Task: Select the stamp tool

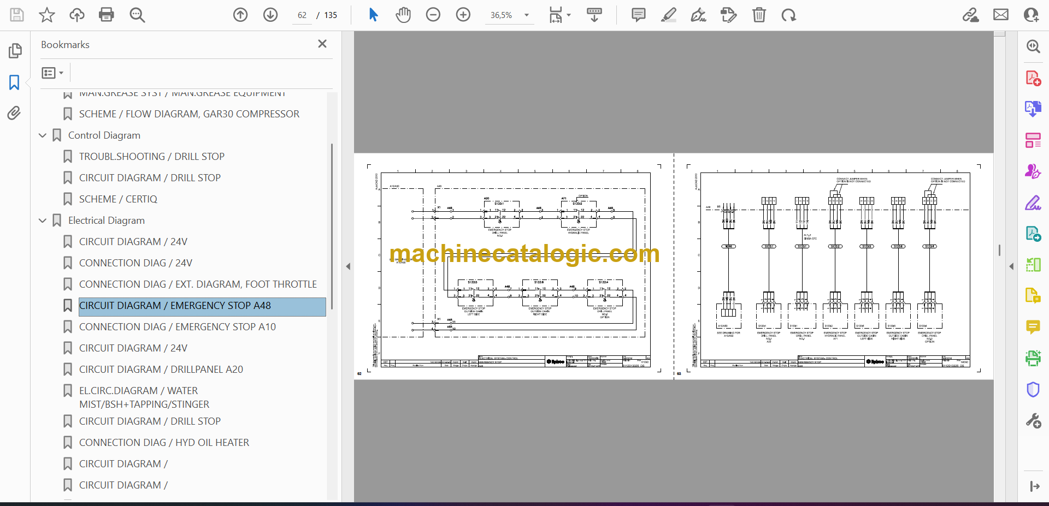Action: [728, 15]
